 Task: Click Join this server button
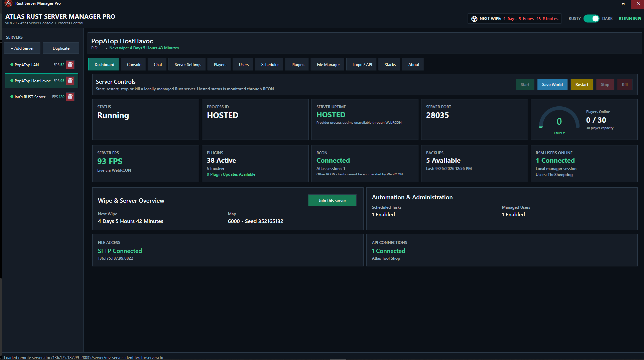(x=332, y=200)
